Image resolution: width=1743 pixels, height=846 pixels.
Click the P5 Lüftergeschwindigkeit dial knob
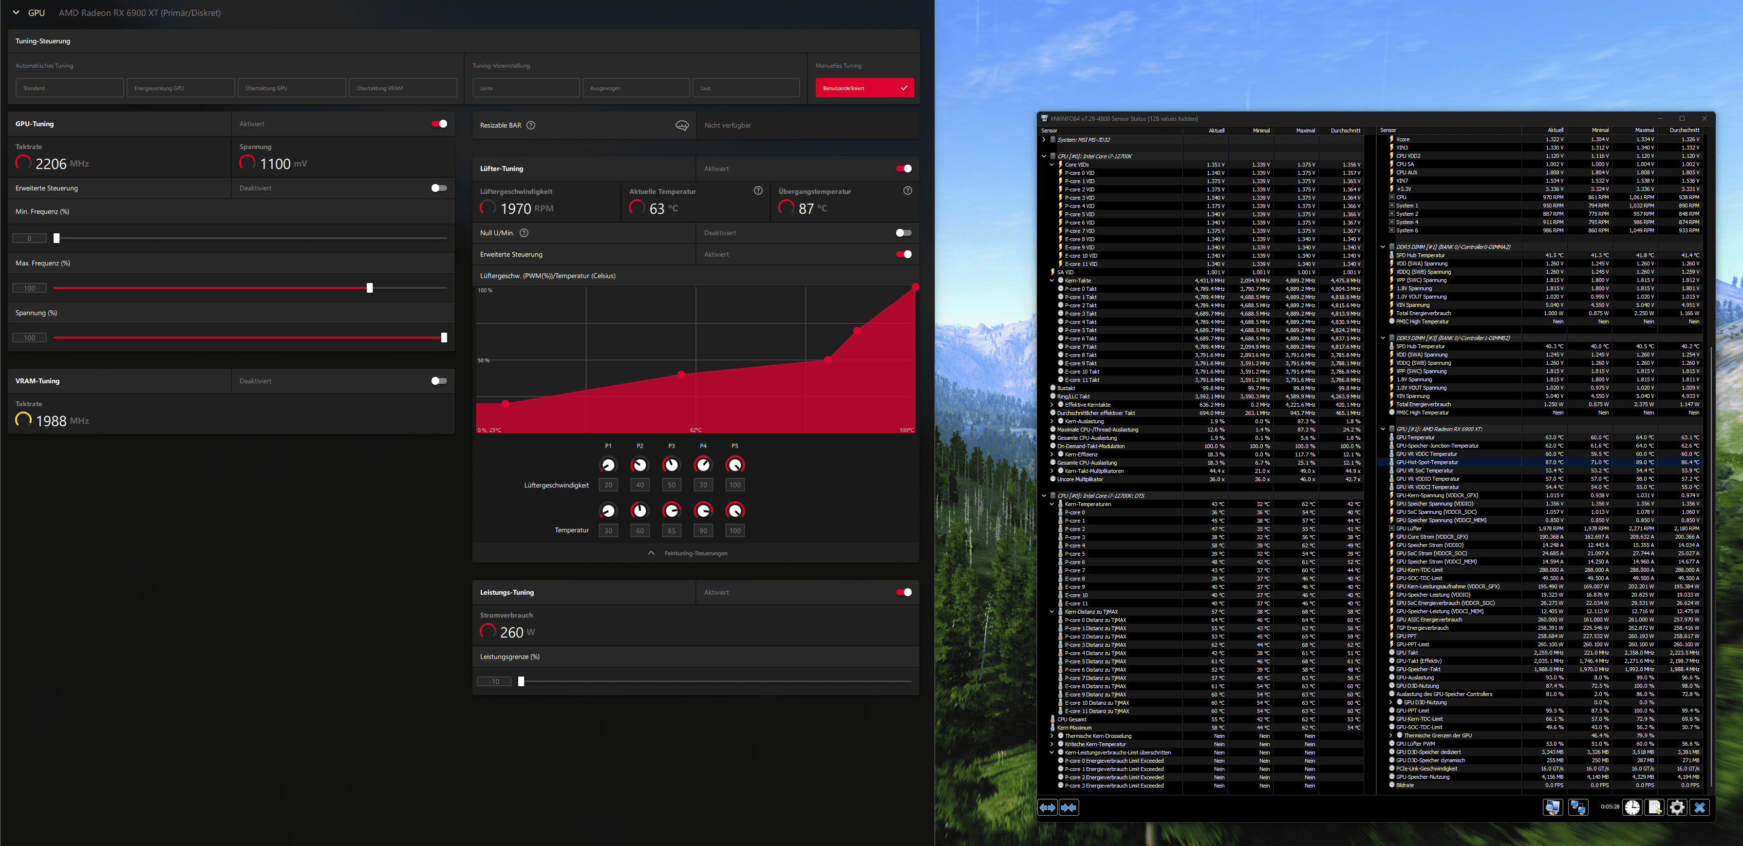click(x=735, y=465)
